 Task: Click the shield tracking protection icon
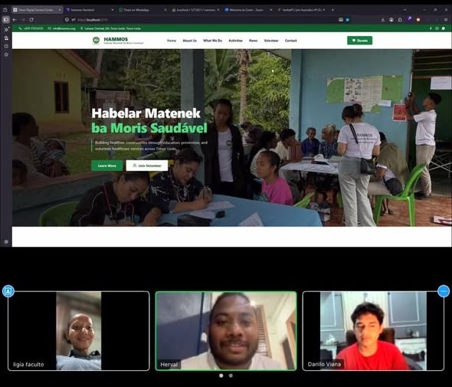coord(67,20)
